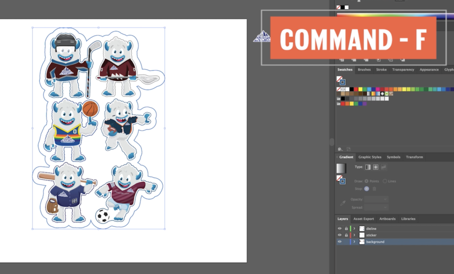Choose the green pattern swatch
Viewport: 454px width, 274px height.
tap(387, 94)
